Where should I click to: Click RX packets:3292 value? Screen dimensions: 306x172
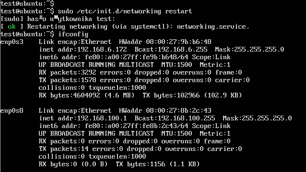67,73
